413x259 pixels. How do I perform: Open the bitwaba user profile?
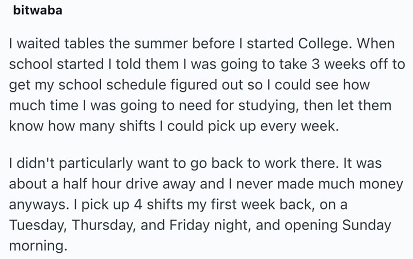pos(36,11)
